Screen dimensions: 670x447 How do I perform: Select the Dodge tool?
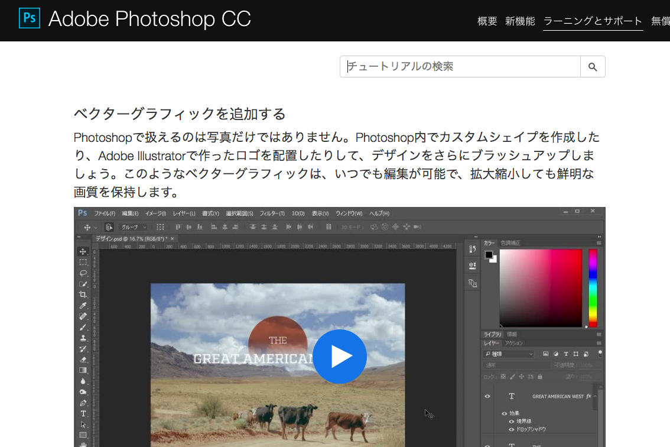coord(83,392)
